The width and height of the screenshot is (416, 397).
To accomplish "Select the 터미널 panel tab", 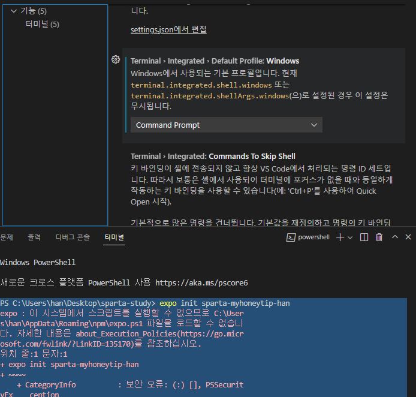I will 114,237.
